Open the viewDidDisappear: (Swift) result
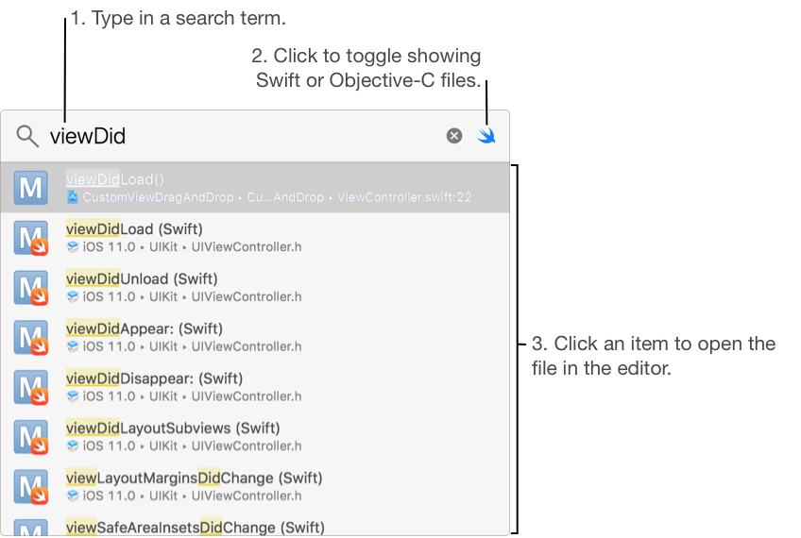 click(x=255, y=387)
